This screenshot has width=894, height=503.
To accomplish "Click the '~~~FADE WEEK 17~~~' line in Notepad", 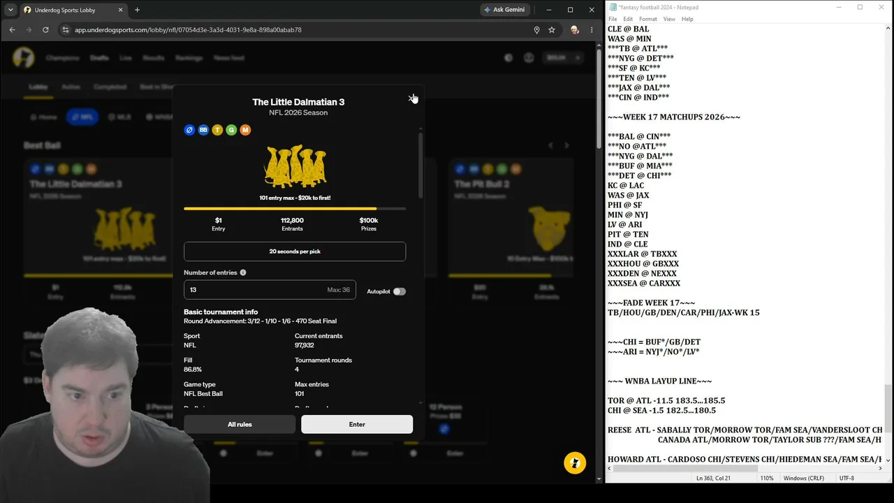I will click(x=652, y=303).
